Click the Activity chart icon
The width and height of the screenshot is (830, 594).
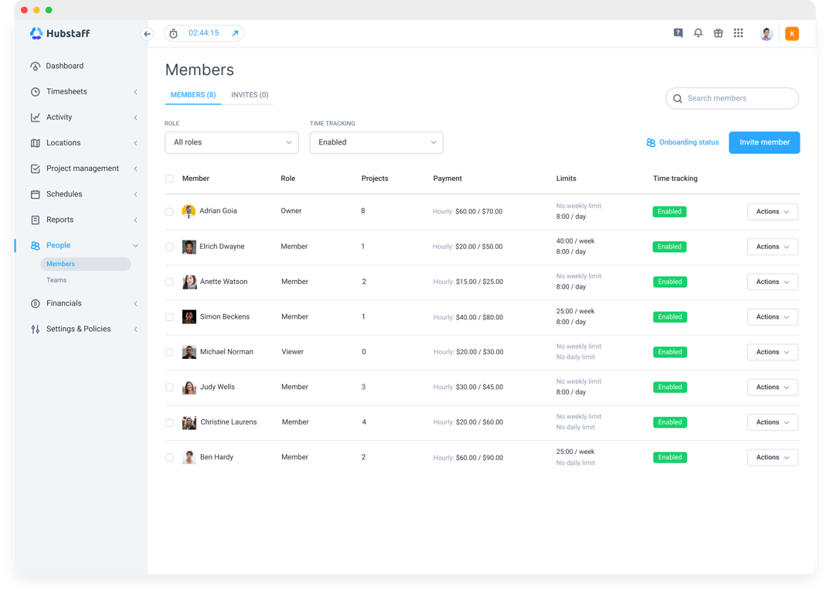click(x=36, y=117)
